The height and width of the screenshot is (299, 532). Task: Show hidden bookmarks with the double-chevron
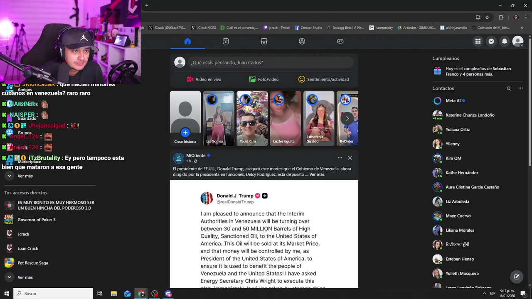(522, 28)
